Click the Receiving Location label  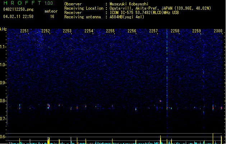(84, 8)
